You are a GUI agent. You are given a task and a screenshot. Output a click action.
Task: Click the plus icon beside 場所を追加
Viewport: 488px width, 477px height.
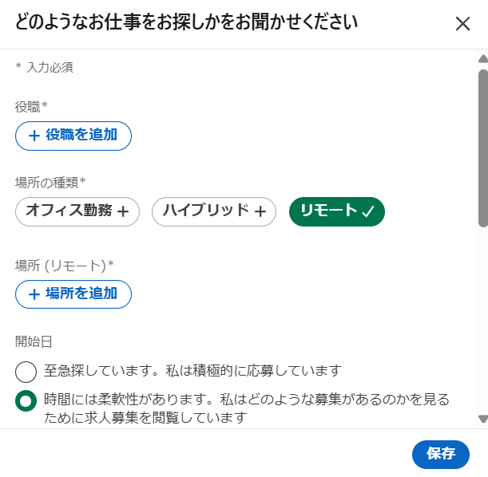(x=34, y=294)
